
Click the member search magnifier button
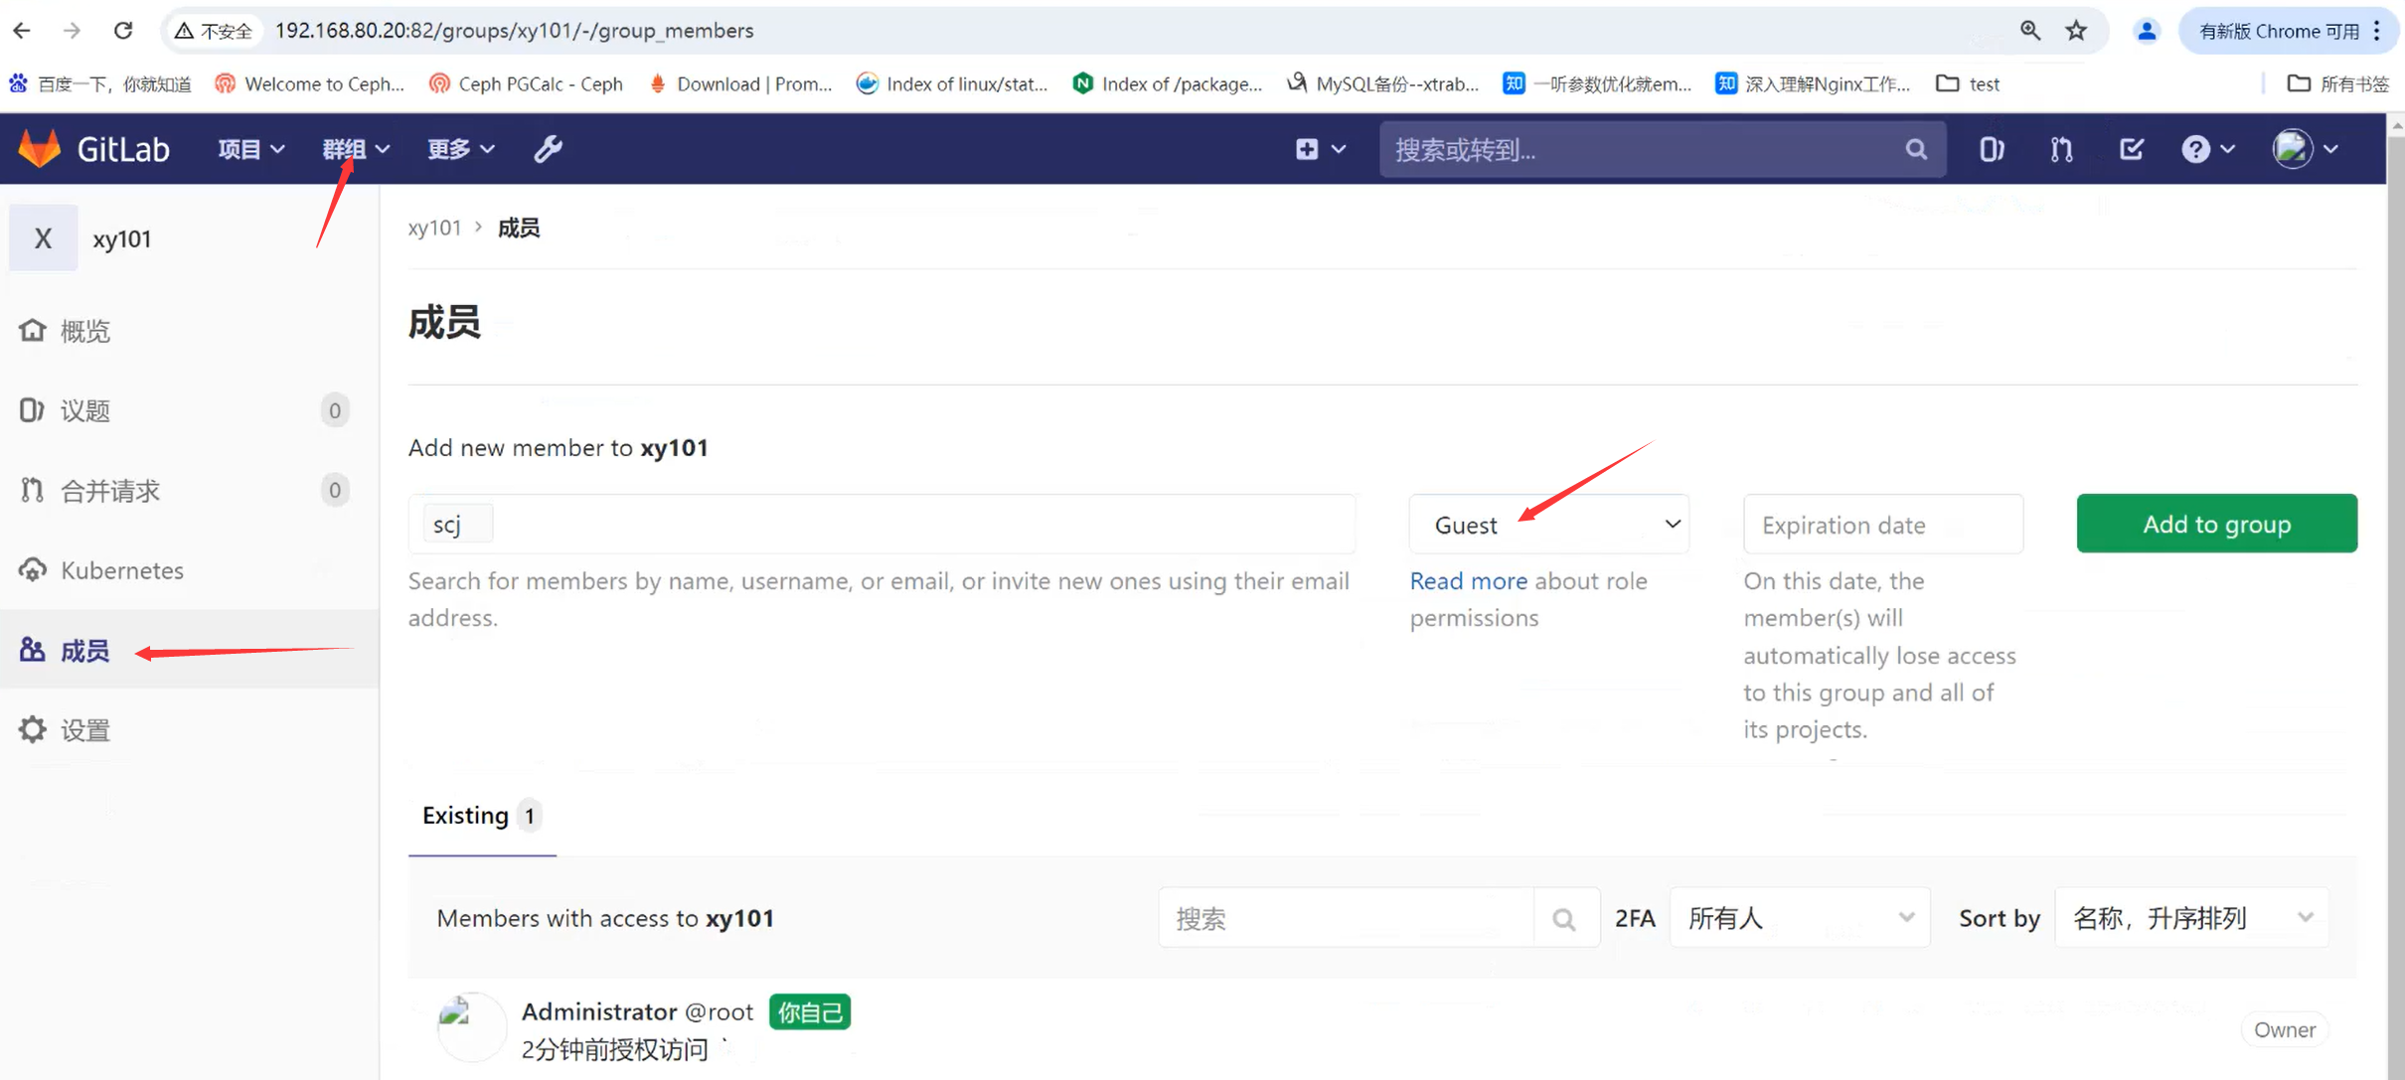[1564, 919]
